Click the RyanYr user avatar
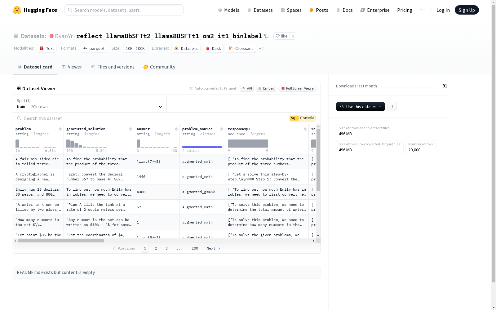This screenshot has height=310, width=496. pyautogui.click(x=51, y=36)
